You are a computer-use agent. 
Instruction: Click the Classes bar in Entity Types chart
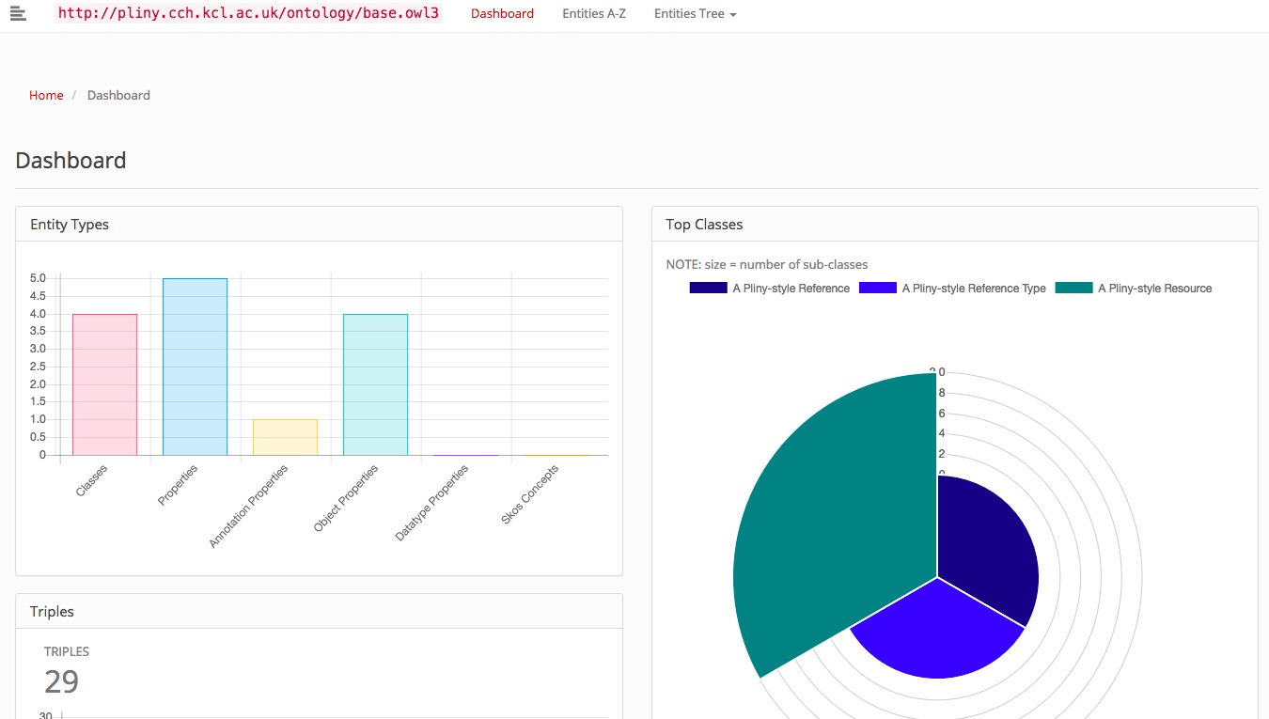coord(104,384)
